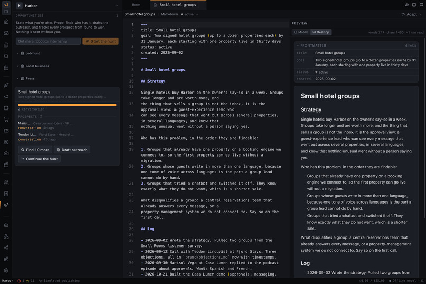
Task: Open the shopping cart sidebar icon
Action: [x=6, y=120]
